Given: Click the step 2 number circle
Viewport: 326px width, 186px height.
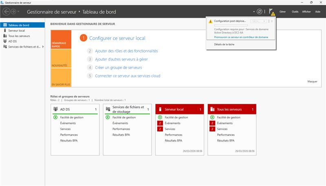Looking at the screenshot, I should [x=90, y=51].
